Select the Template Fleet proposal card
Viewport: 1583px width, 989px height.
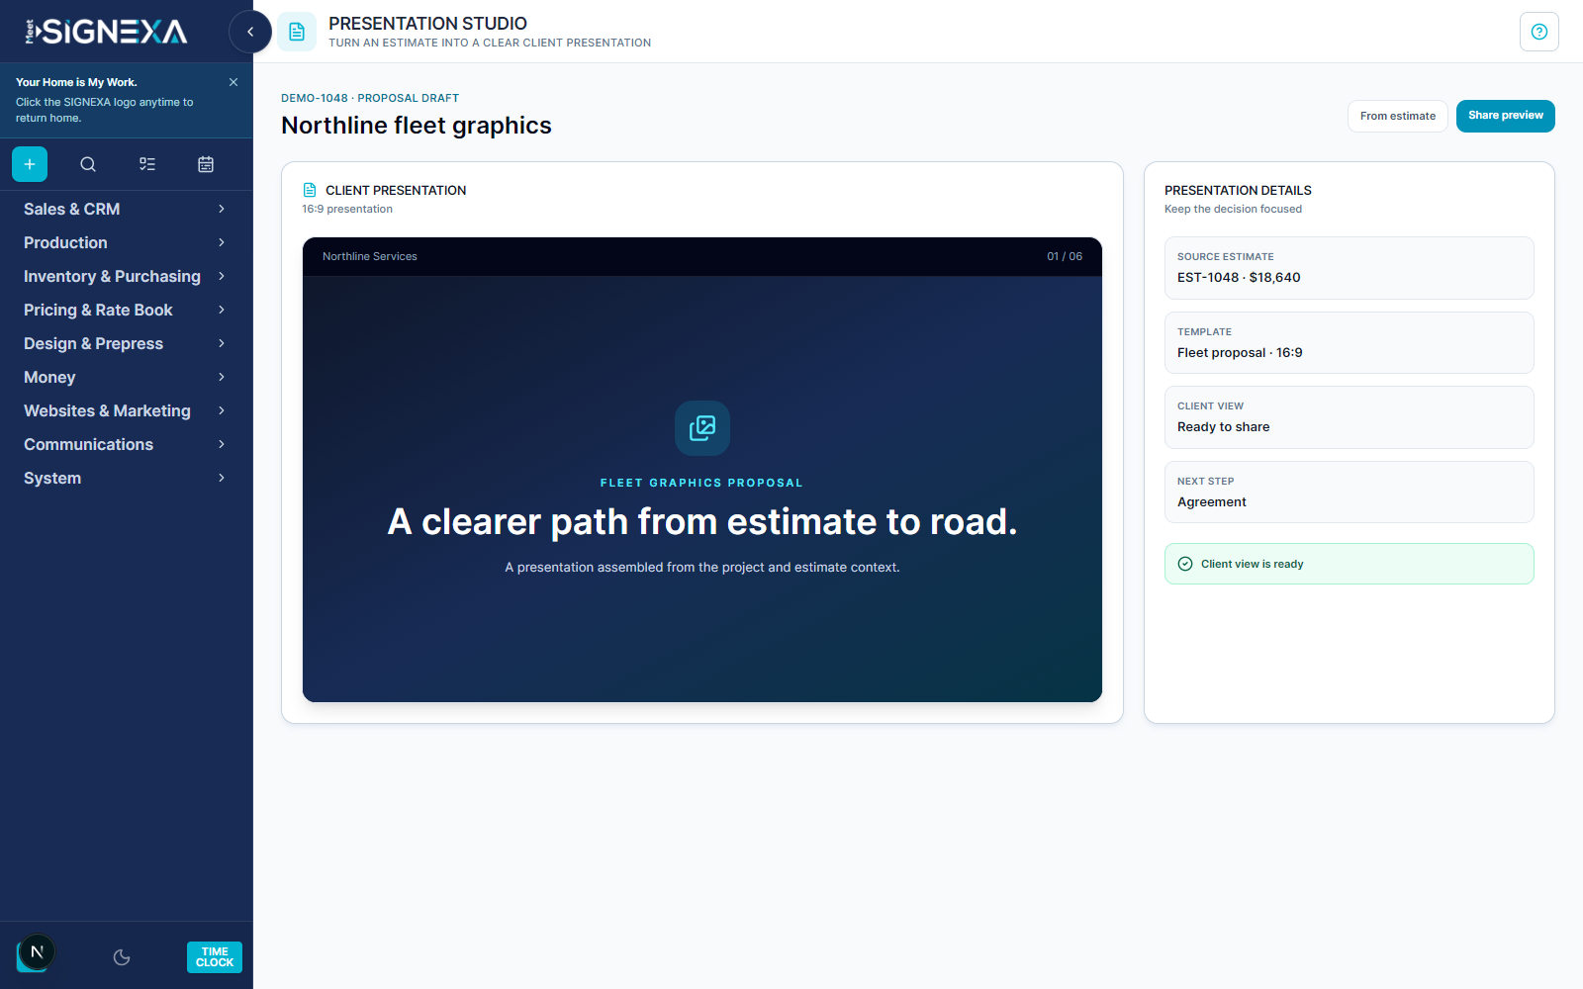1350,342
